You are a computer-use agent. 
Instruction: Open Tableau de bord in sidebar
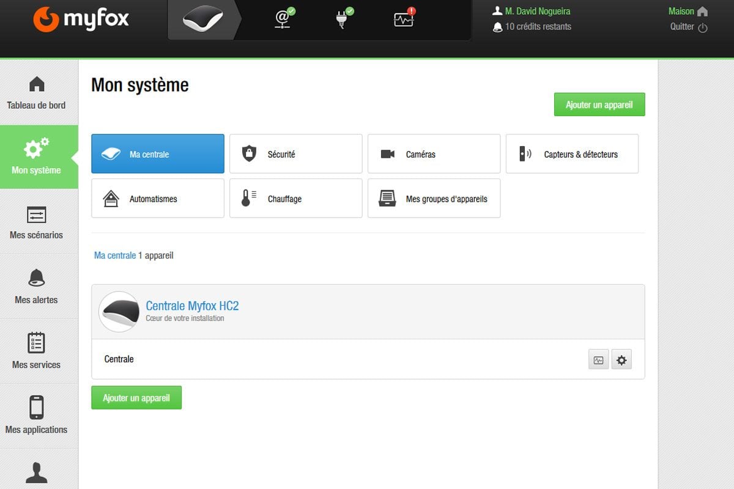(x=37, y=93)
